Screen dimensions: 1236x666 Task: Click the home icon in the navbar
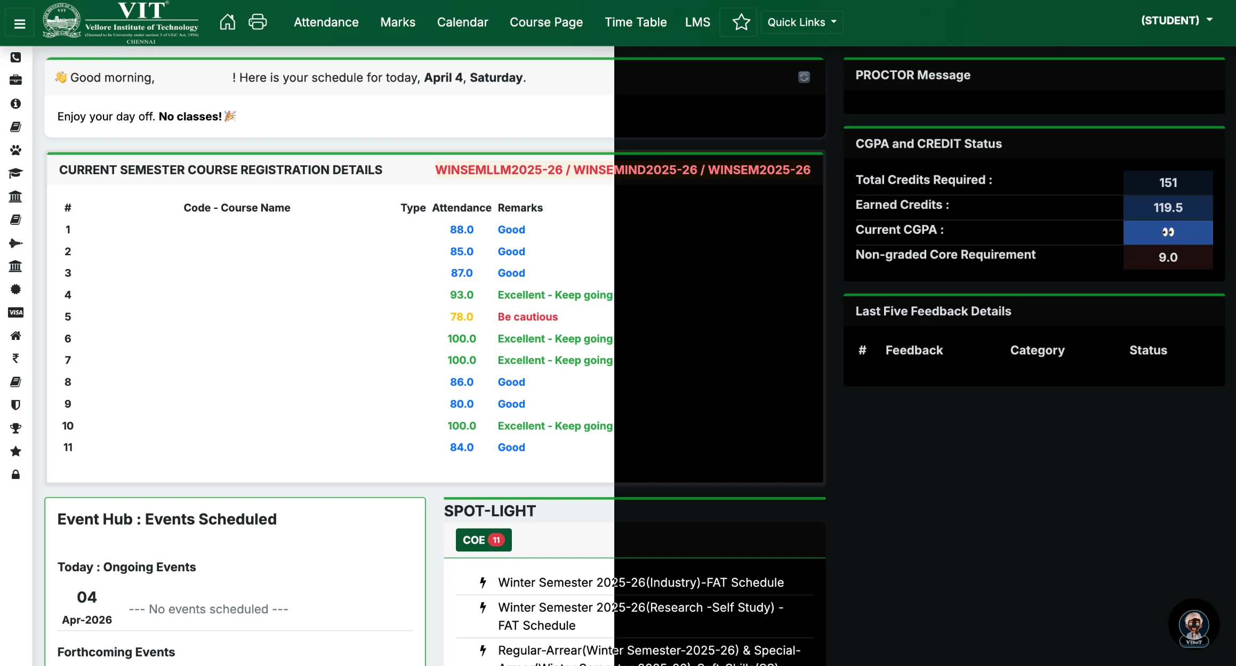pos(227,21)
